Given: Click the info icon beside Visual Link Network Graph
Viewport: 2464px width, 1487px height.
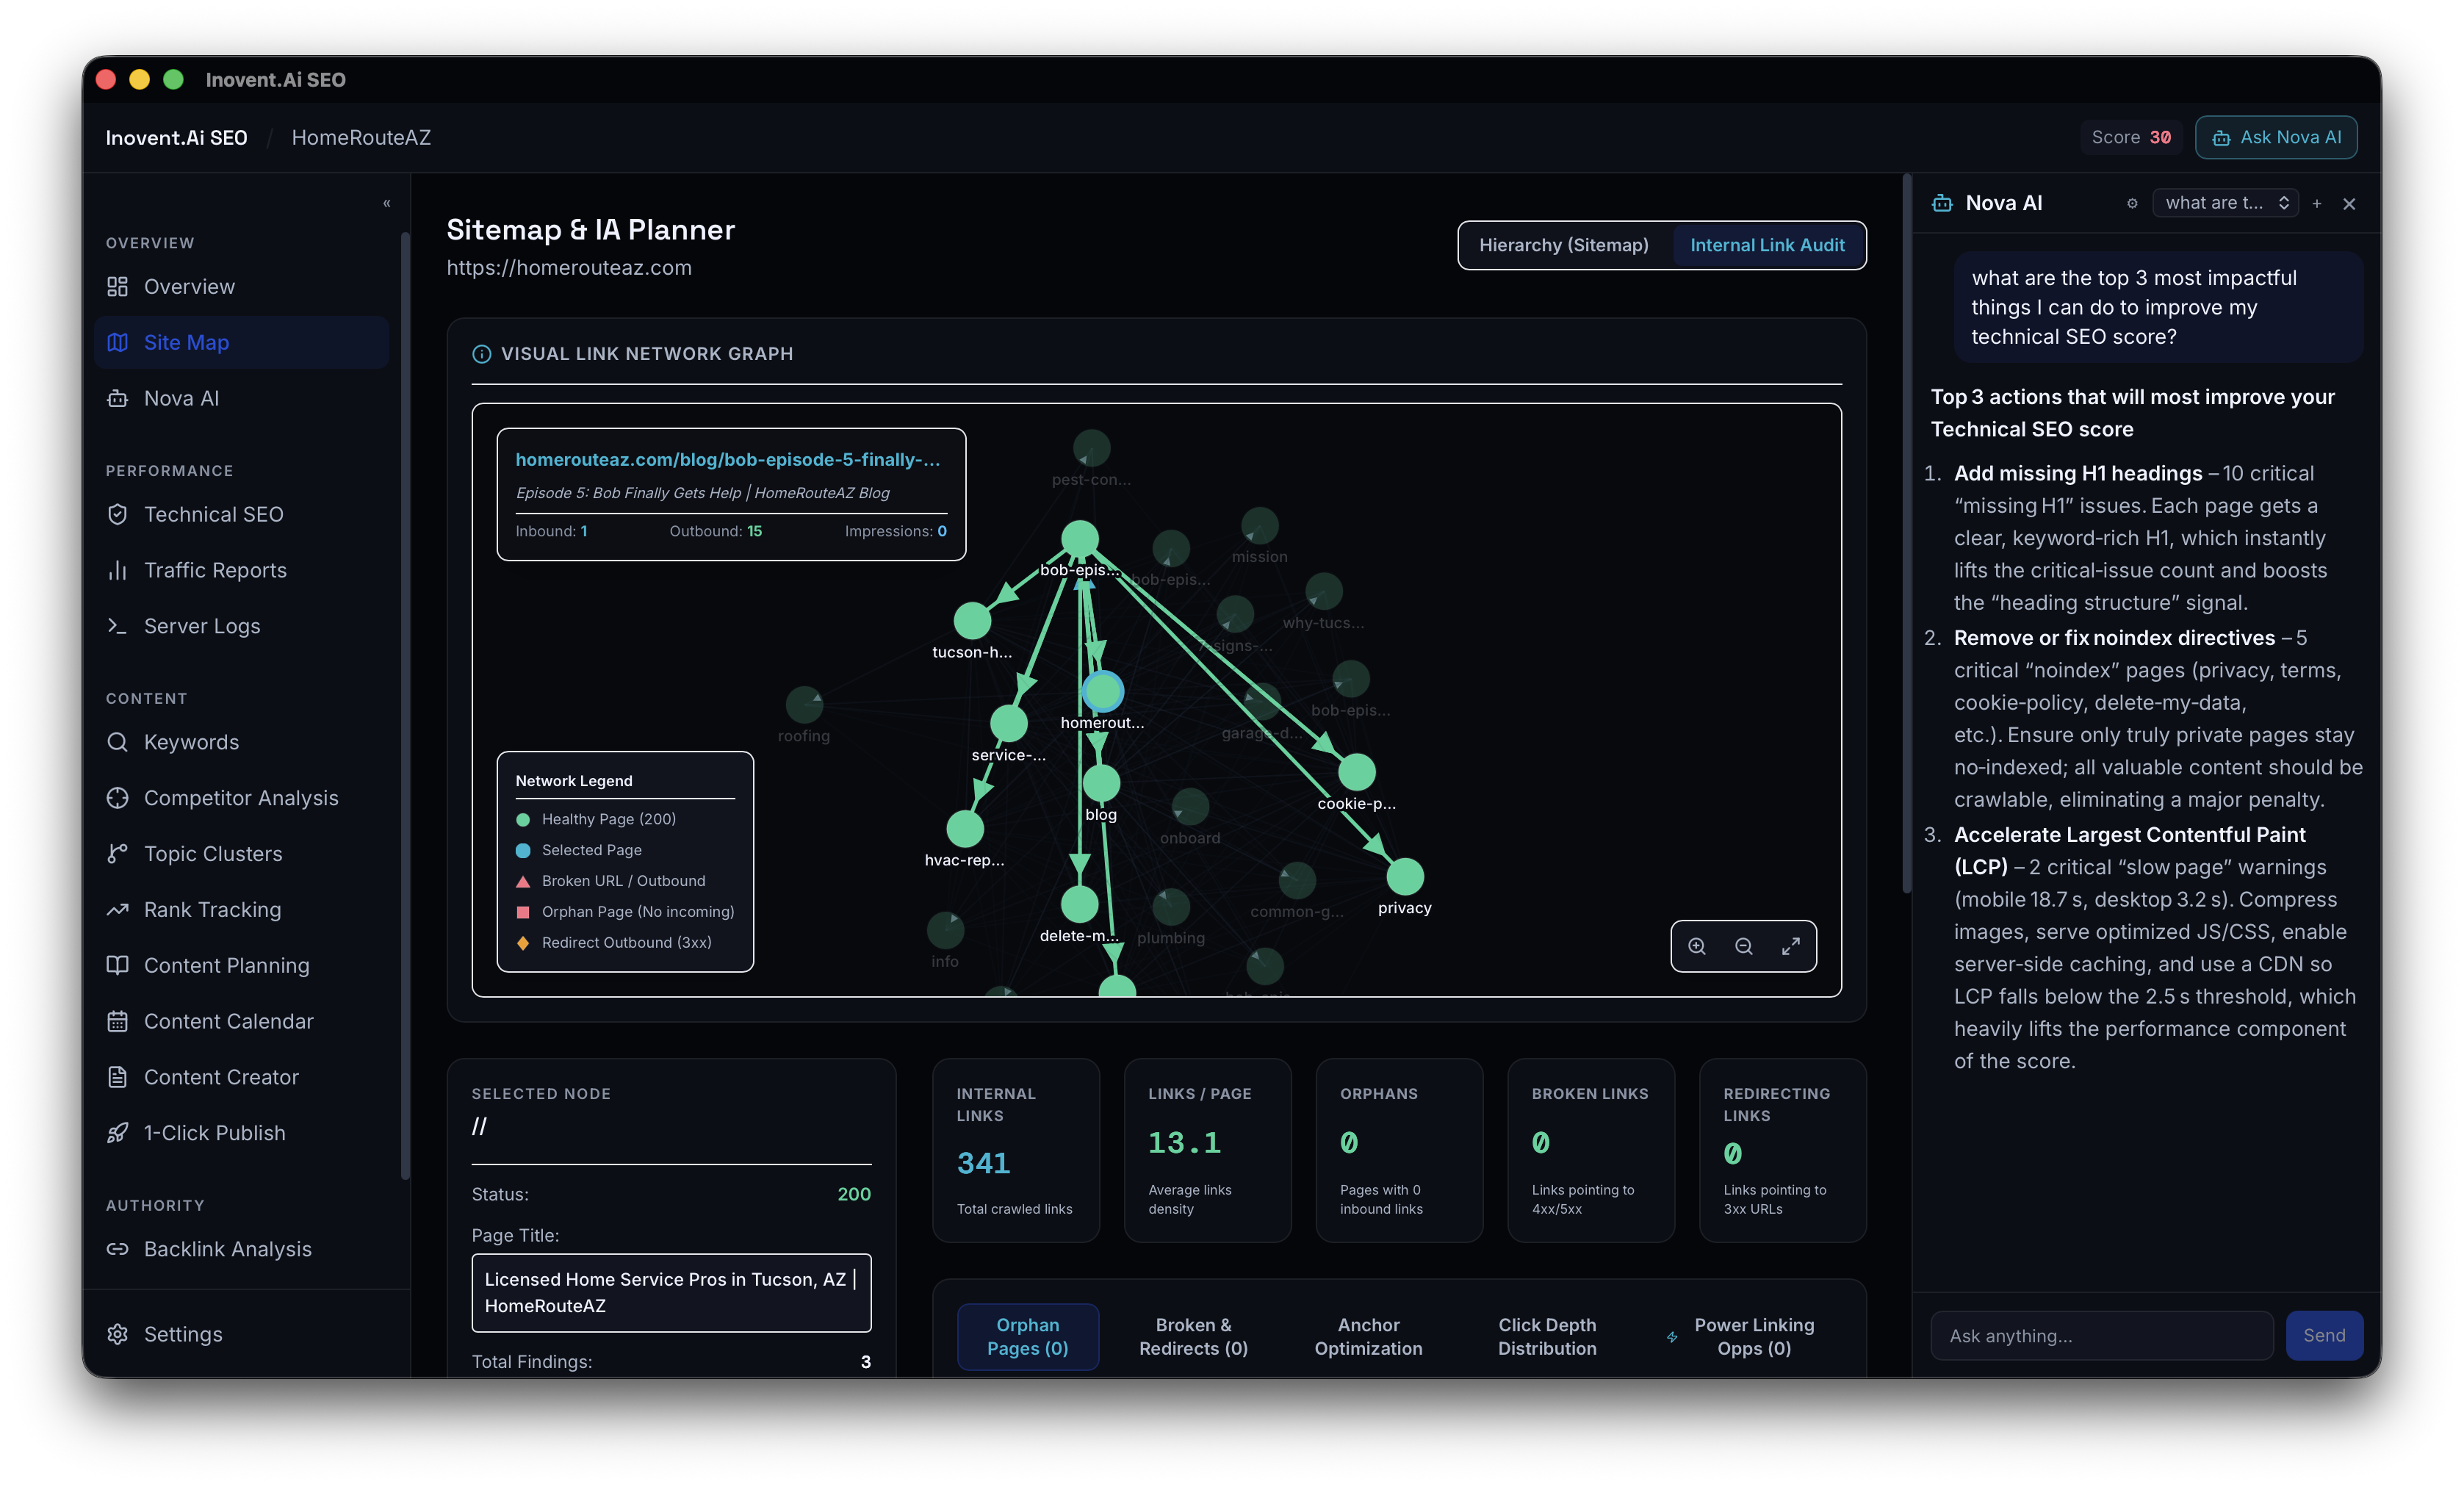Looking at the screenshot, I should coord(481,354).
